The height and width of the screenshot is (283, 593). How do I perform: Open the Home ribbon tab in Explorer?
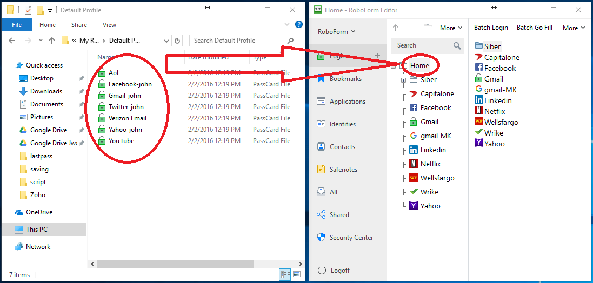point(48,25)
